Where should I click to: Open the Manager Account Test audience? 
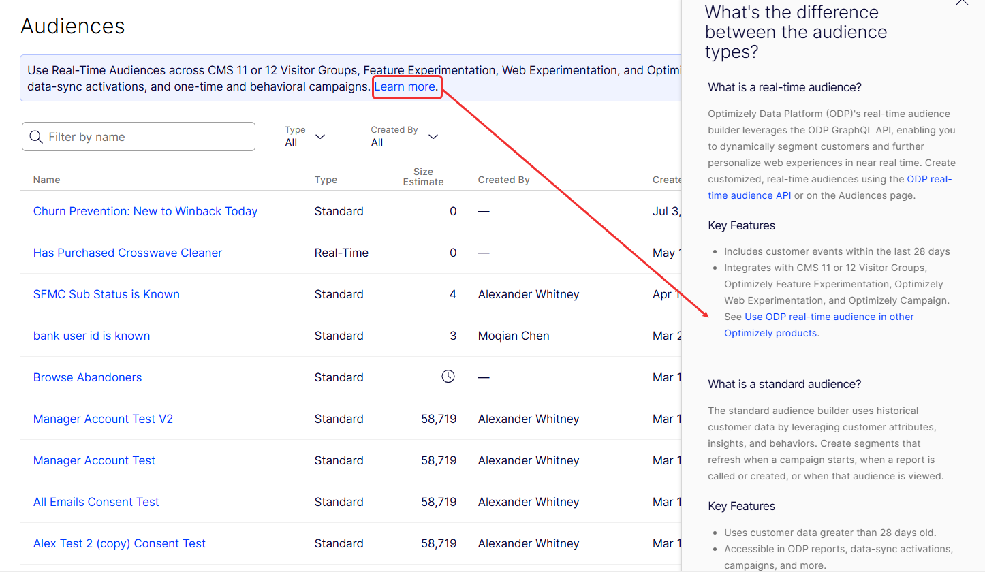[94, 460]
